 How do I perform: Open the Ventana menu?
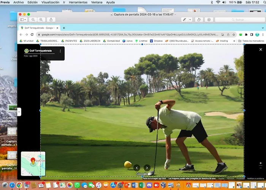(x=97, y=2)
